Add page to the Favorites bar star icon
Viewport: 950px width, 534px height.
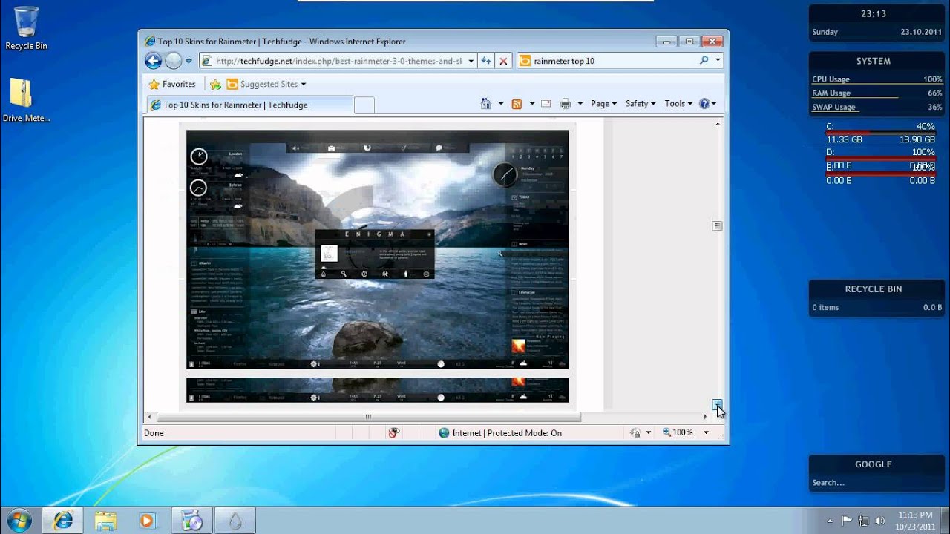pos(215,84)
